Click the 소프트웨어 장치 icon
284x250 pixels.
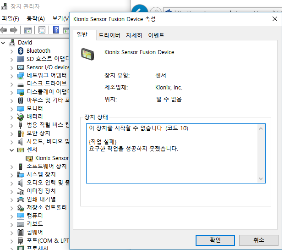point(21,167)
